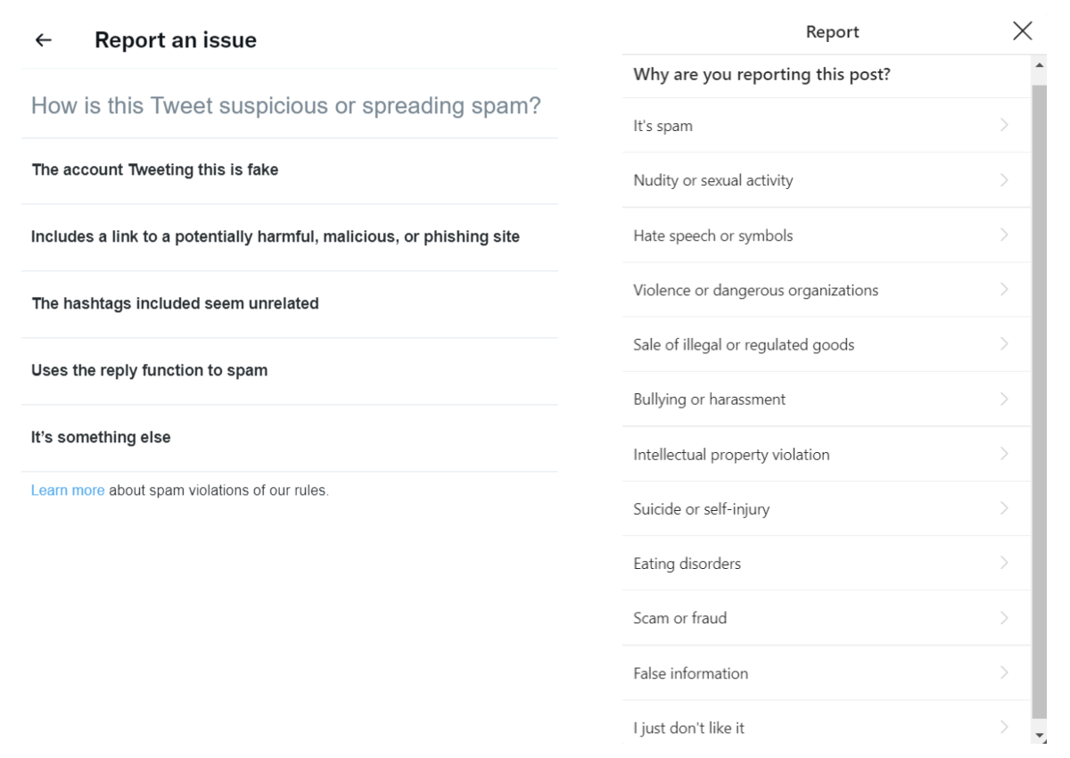Open chevron for Scam or fraud
This screenshot has height=758, width=1070.
[1004, 618]
